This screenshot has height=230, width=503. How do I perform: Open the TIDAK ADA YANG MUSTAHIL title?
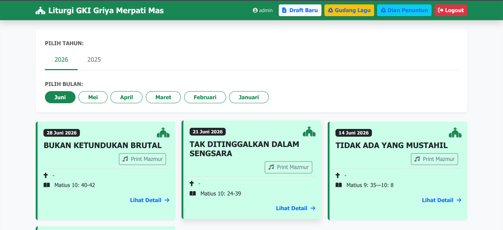391,145
